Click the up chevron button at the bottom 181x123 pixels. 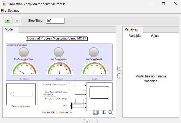[87, 121]
